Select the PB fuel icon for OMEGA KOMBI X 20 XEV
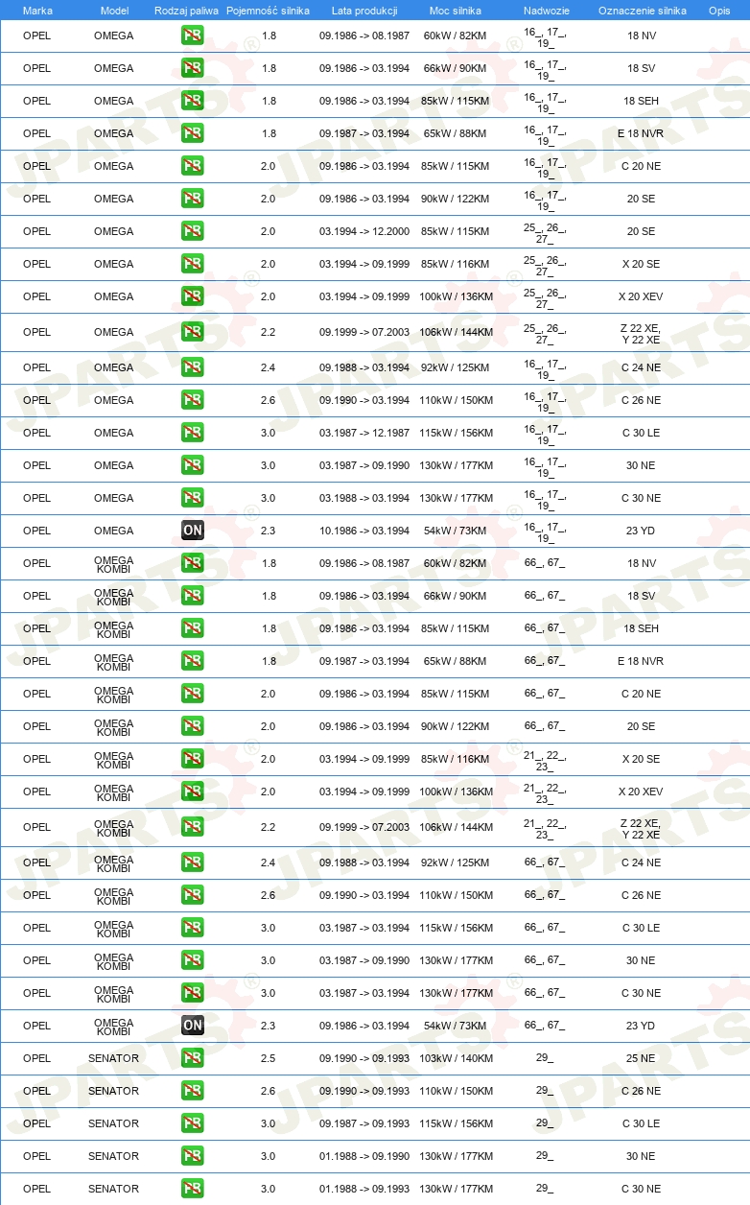The image size is (750, 1205). 193,792
